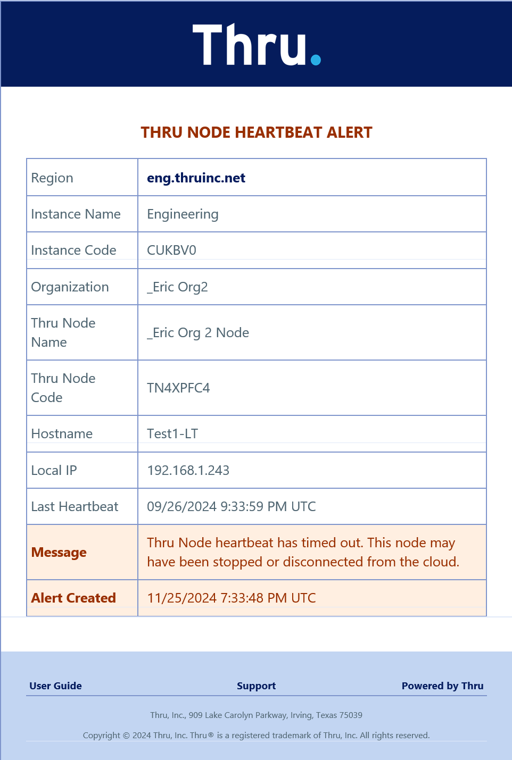Open the Support link in footer
The image size is (512, 760).
(x=256, y=686)
